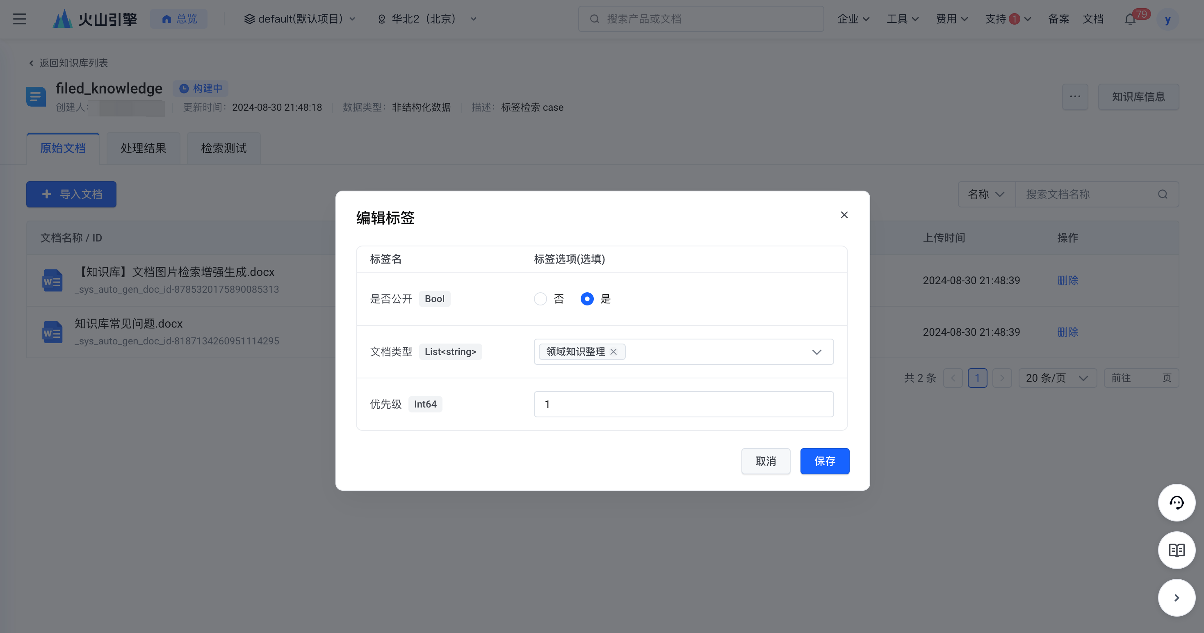1204x633 pixels.
Task: Click 保存 to save tags
Action: pos(825,461)
